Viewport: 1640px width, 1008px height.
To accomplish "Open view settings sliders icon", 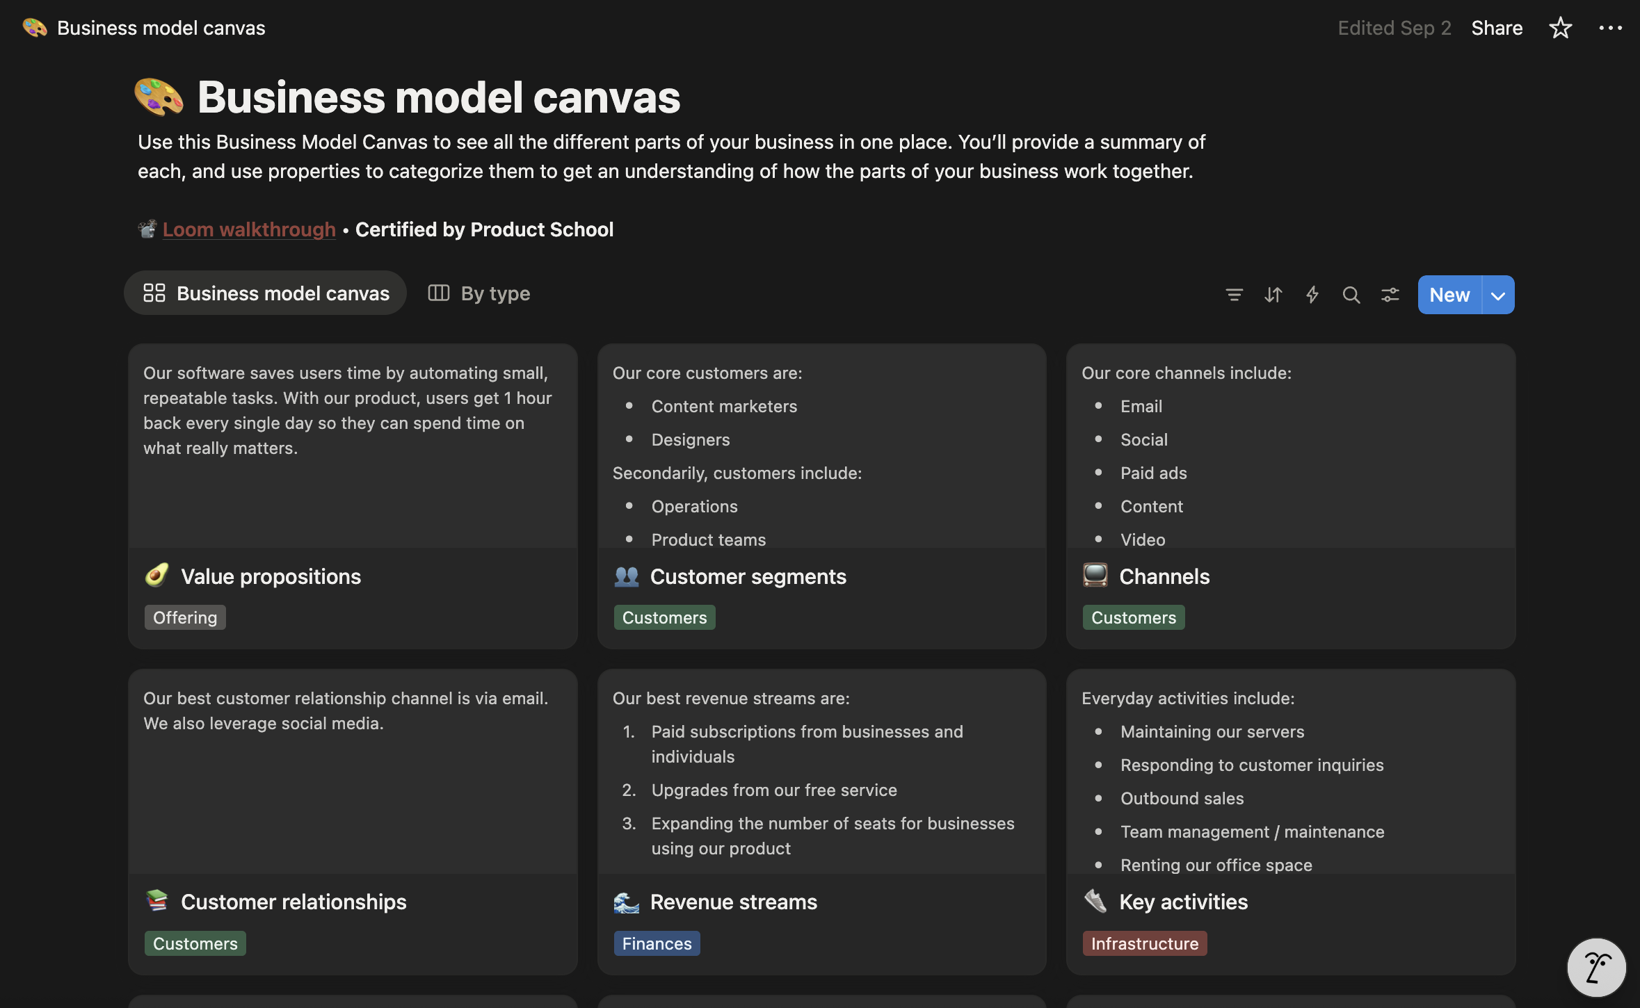I will coord(1390,295).
